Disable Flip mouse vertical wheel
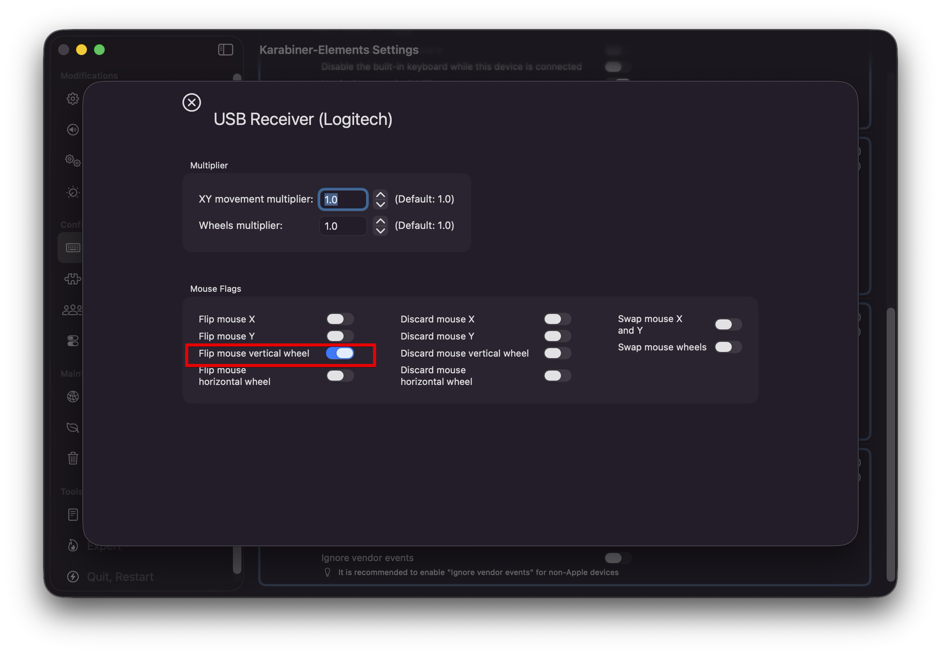This screenshot has height=655, width=941. point(340,353)
